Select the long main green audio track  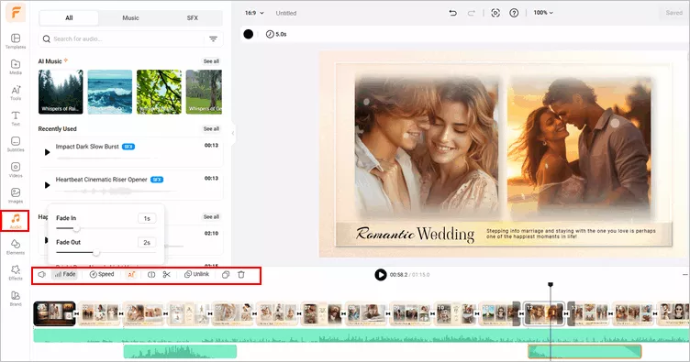point(361,336)
